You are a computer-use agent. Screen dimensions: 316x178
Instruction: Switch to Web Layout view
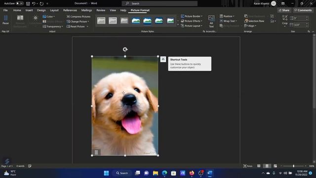tap(276, 166)
